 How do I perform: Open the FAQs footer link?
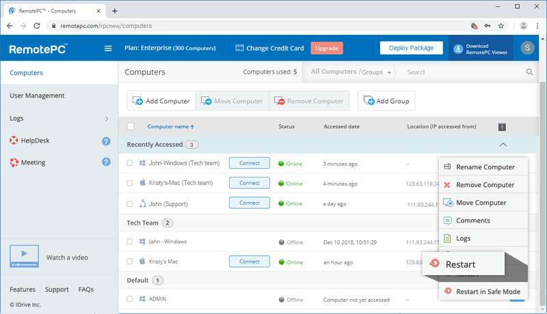coord(86,289)
